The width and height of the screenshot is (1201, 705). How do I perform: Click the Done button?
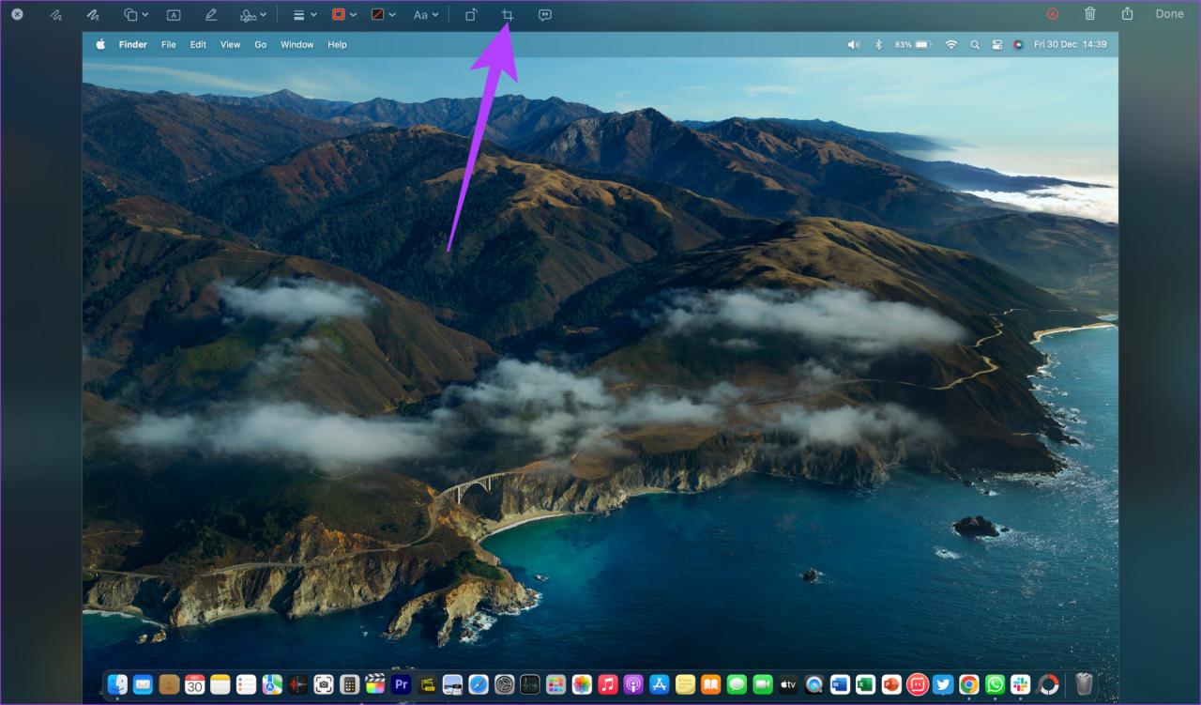(x=1169, y=14)
